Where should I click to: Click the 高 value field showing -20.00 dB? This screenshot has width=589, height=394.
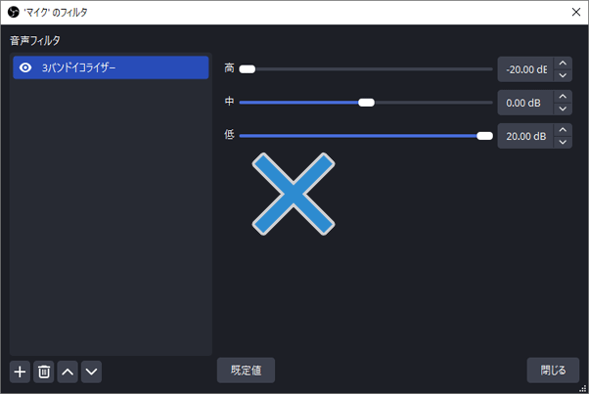click(x=525, y=69)
